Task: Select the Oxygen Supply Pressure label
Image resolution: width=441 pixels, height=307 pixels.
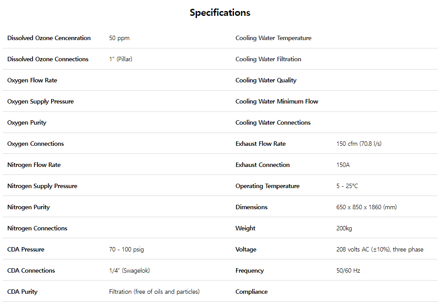Action: (x=41, y=102)
